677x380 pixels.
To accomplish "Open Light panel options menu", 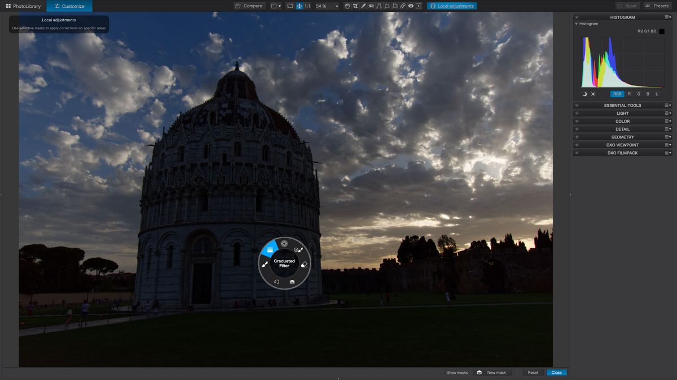I will click(668, 113).
